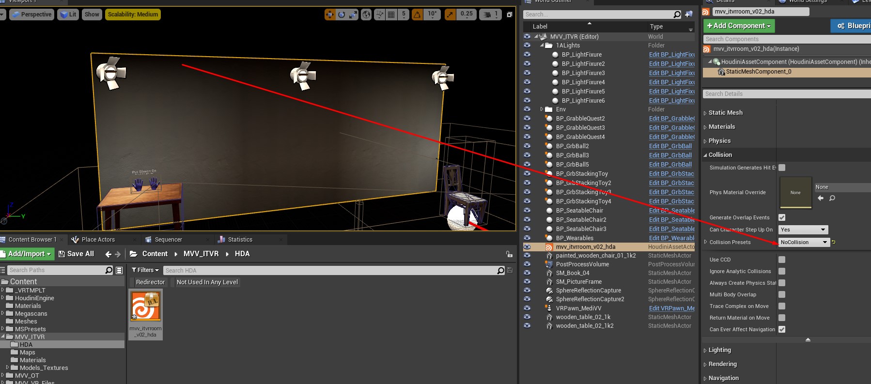Add a new folder in World Outliner
Viewport: 871px width, 384px height.
(x=688, y=15)
